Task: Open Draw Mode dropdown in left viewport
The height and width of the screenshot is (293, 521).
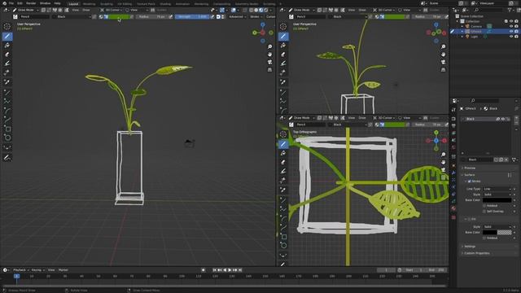Action: coord(25,10)
